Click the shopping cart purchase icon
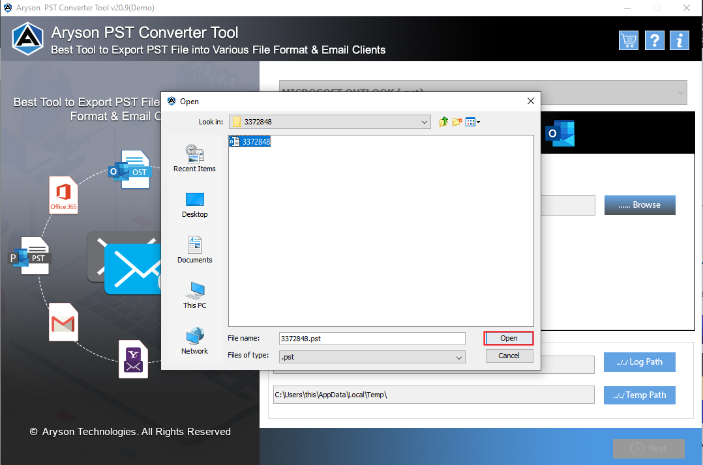The image size is (703, 465). pyautogui.click(x=628, y=41)
